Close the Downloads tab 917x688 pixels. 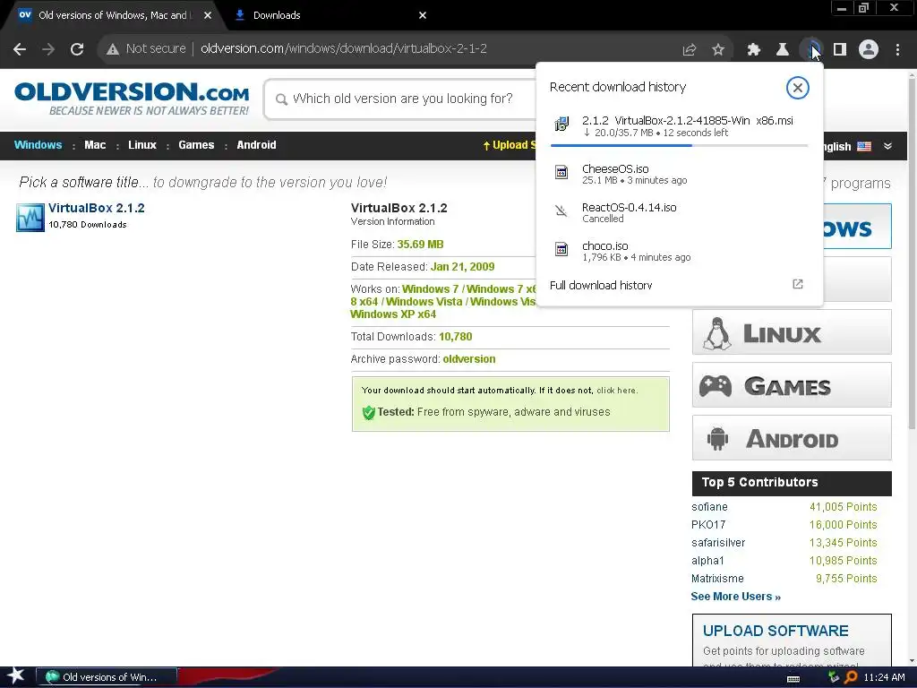[423, 15]
